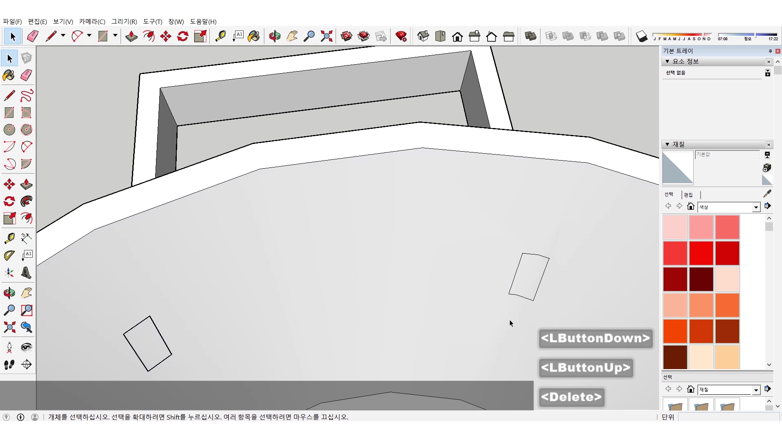Activate the Push/Pull tool
The image size is (782, 439).
coord(26,184)
